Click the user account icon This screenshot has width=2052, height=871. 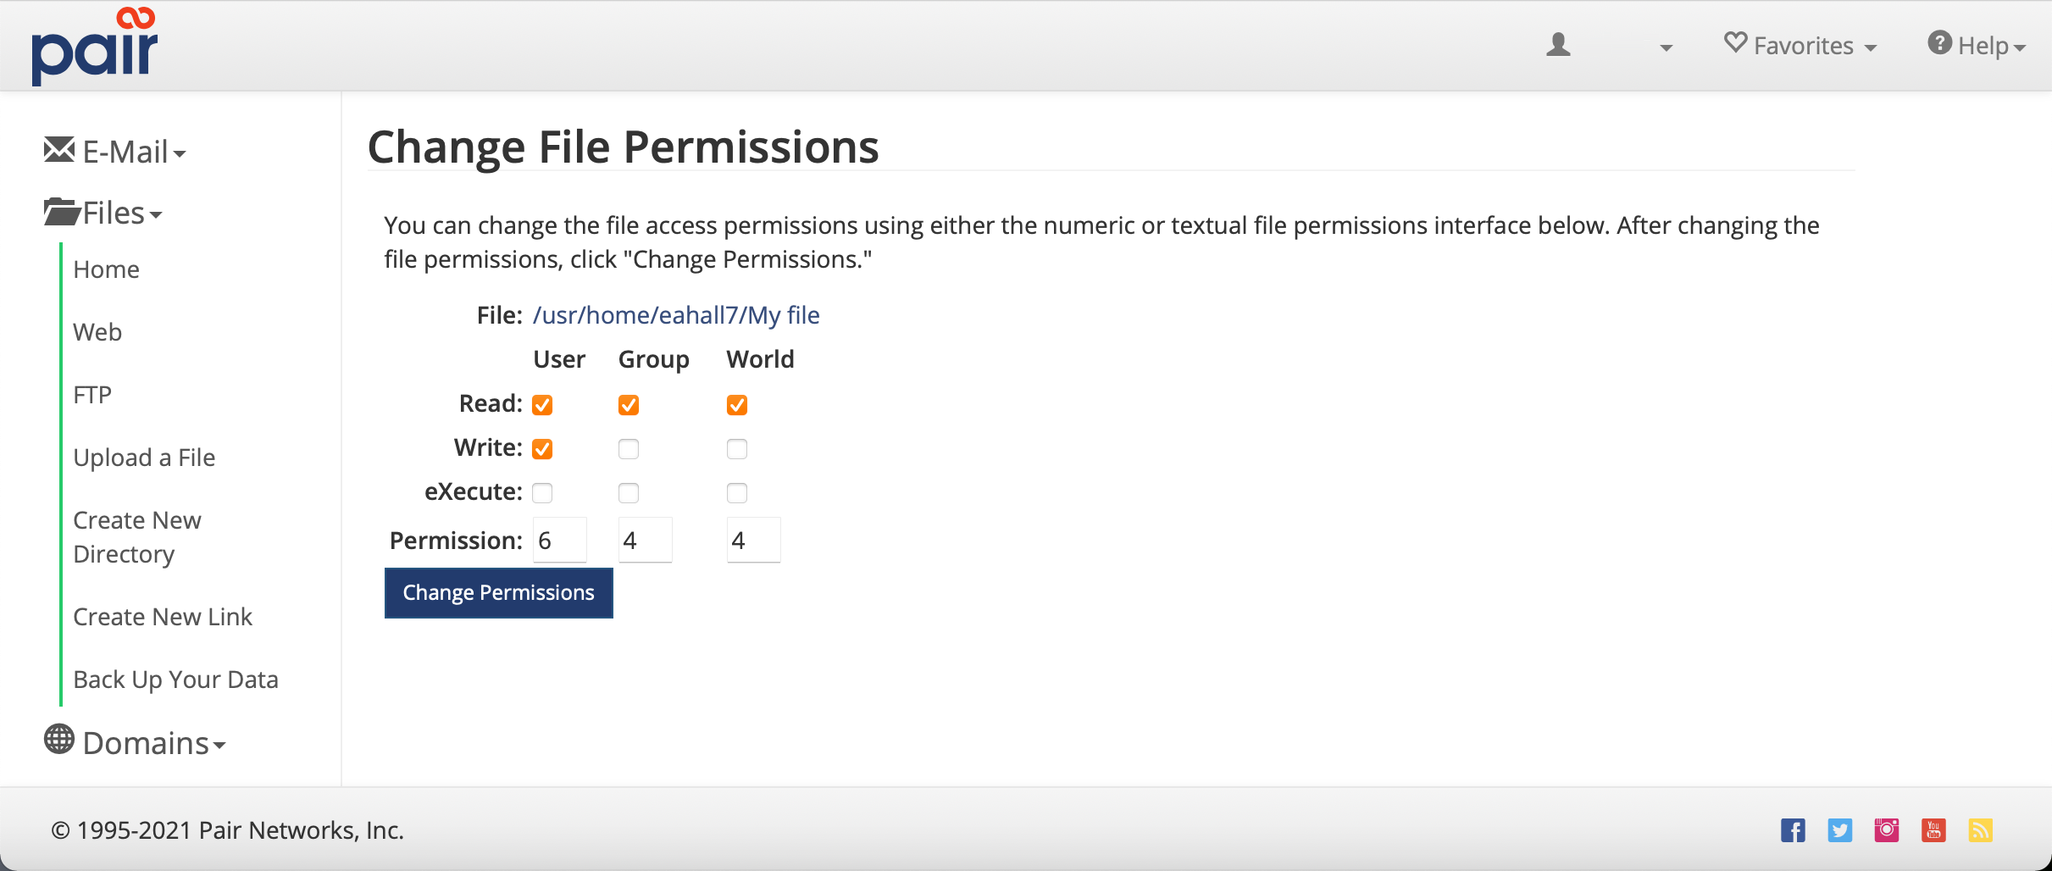(x=1558, y=45)
